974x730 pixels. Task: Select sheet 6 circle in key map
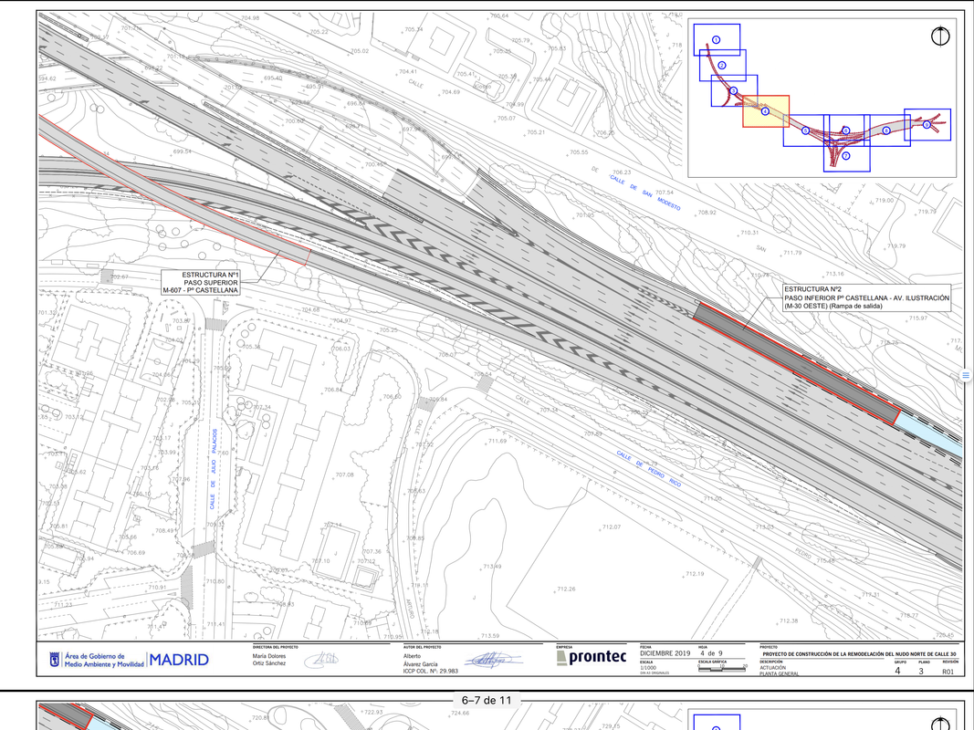coord(846,130)
